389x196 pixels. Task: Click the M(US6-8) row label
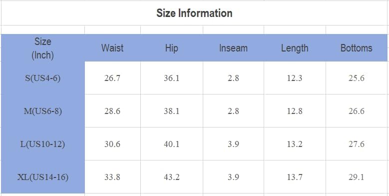pyautogui.click(x=43, y=111)
